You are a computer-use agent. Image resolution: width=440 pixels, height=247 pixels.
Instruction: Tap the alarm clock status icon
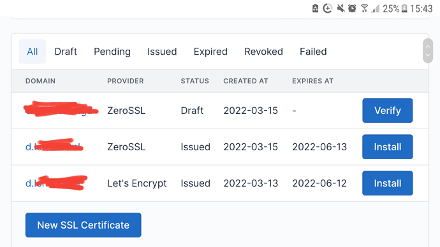[352, 8]
